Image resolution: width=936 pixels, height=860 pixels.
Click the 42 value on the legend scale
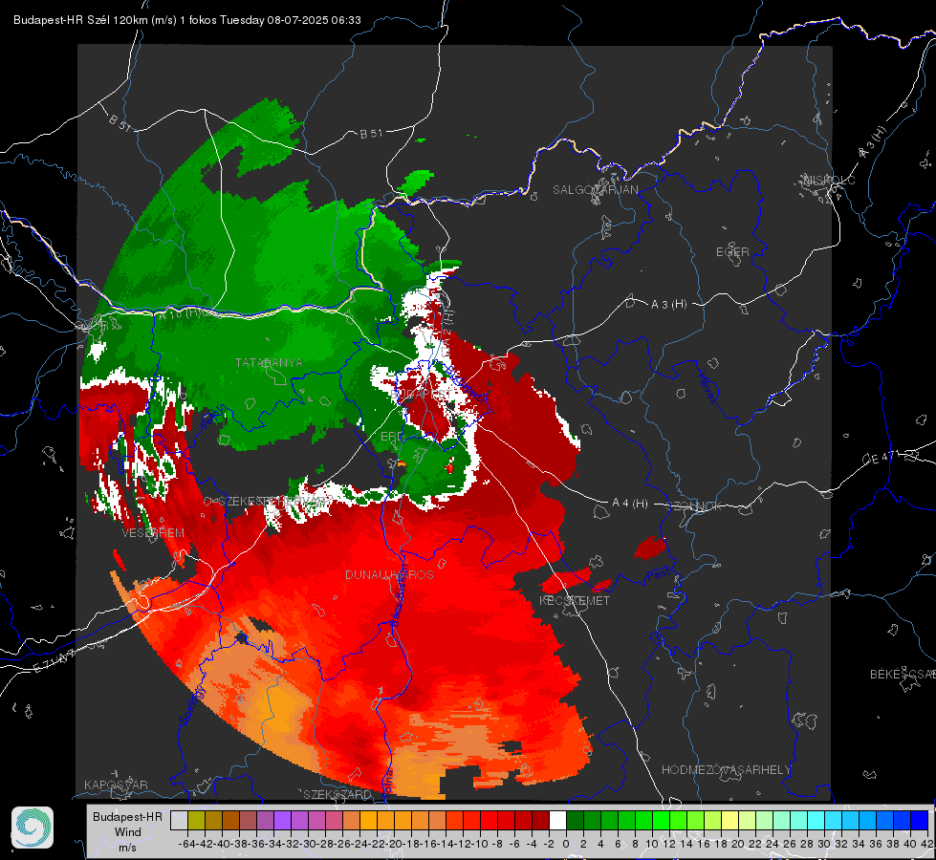(927, 844)
